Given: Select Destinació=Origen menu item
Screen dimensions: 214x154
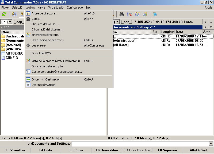Looking at the screenshot, I should pyautogui.click(x=69, y=85).
